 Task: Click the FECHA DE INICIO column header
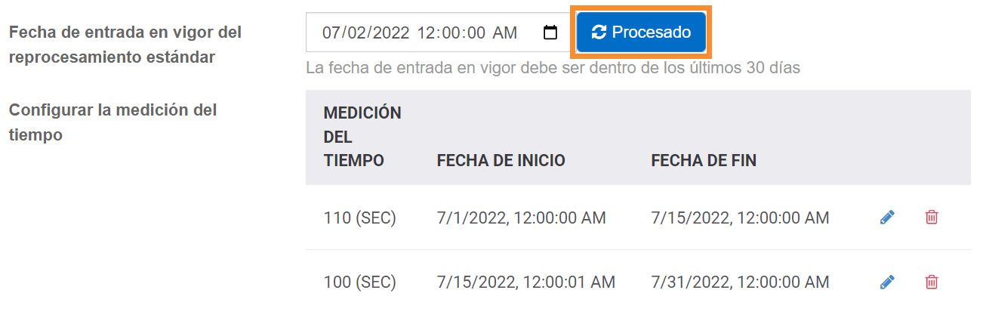click(x=501, y=160)
